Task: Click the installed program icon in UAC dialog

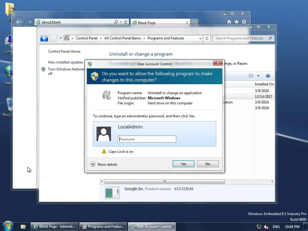Action: coord(107,95)
